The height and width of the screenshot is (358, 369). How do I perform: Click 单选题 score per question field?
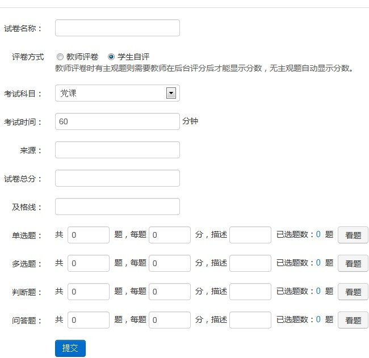170,235
